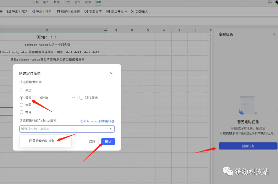This screenshot has width=278, height=184.
Task: Open the 打开AirScript脚本编辑器 link
Action: 97,121
